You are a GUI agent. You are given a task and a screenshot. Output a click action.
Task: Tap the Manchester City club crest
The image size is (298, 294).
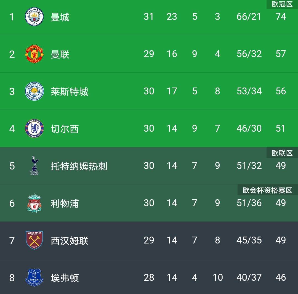coord(34,17)
